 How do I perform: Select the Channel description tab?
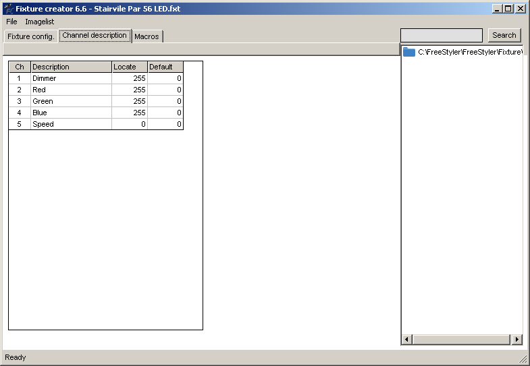tap(95, 36)
